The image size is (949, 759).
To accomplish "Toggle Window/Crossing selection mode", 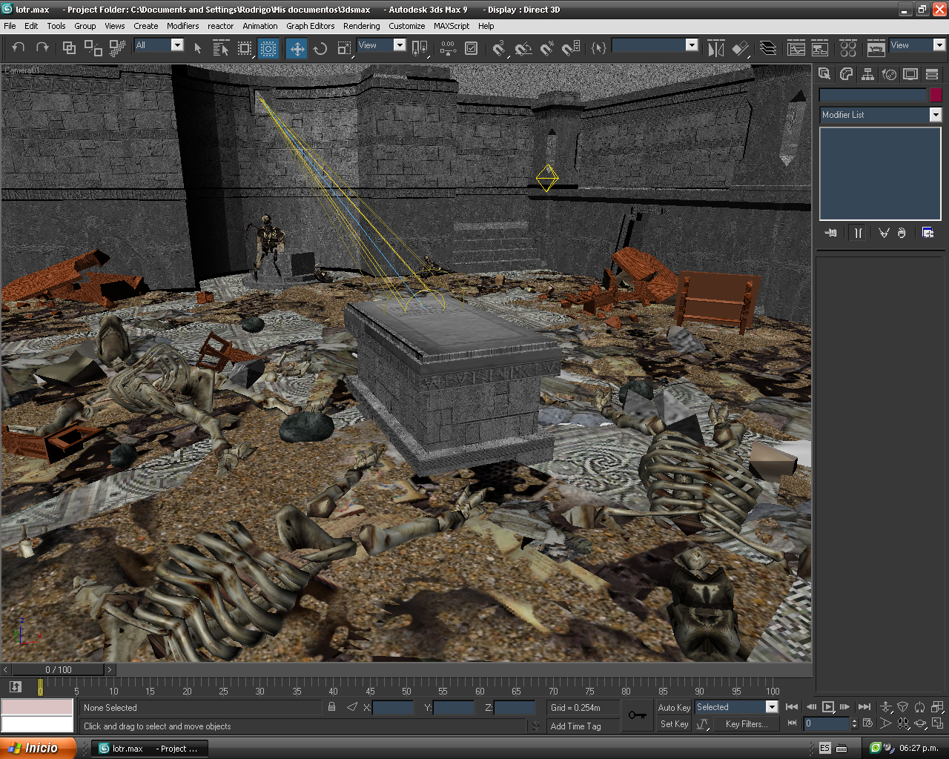I will [x=268, y=48].
